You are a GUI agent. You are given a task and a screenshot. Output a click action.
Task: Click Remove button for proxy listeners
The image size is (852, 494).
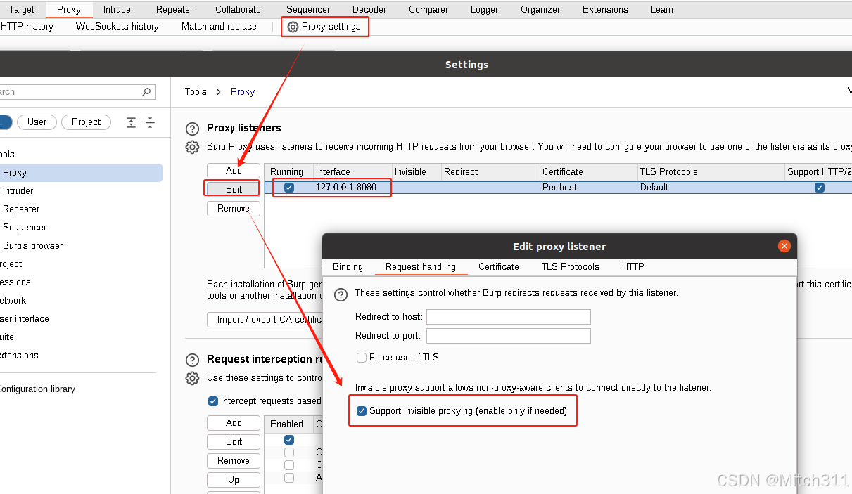pyautogui.click(x=234, y=209)
